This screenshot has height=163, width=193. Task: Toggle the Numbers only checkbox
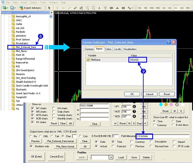pyautogui.click(x=31, y=146)
